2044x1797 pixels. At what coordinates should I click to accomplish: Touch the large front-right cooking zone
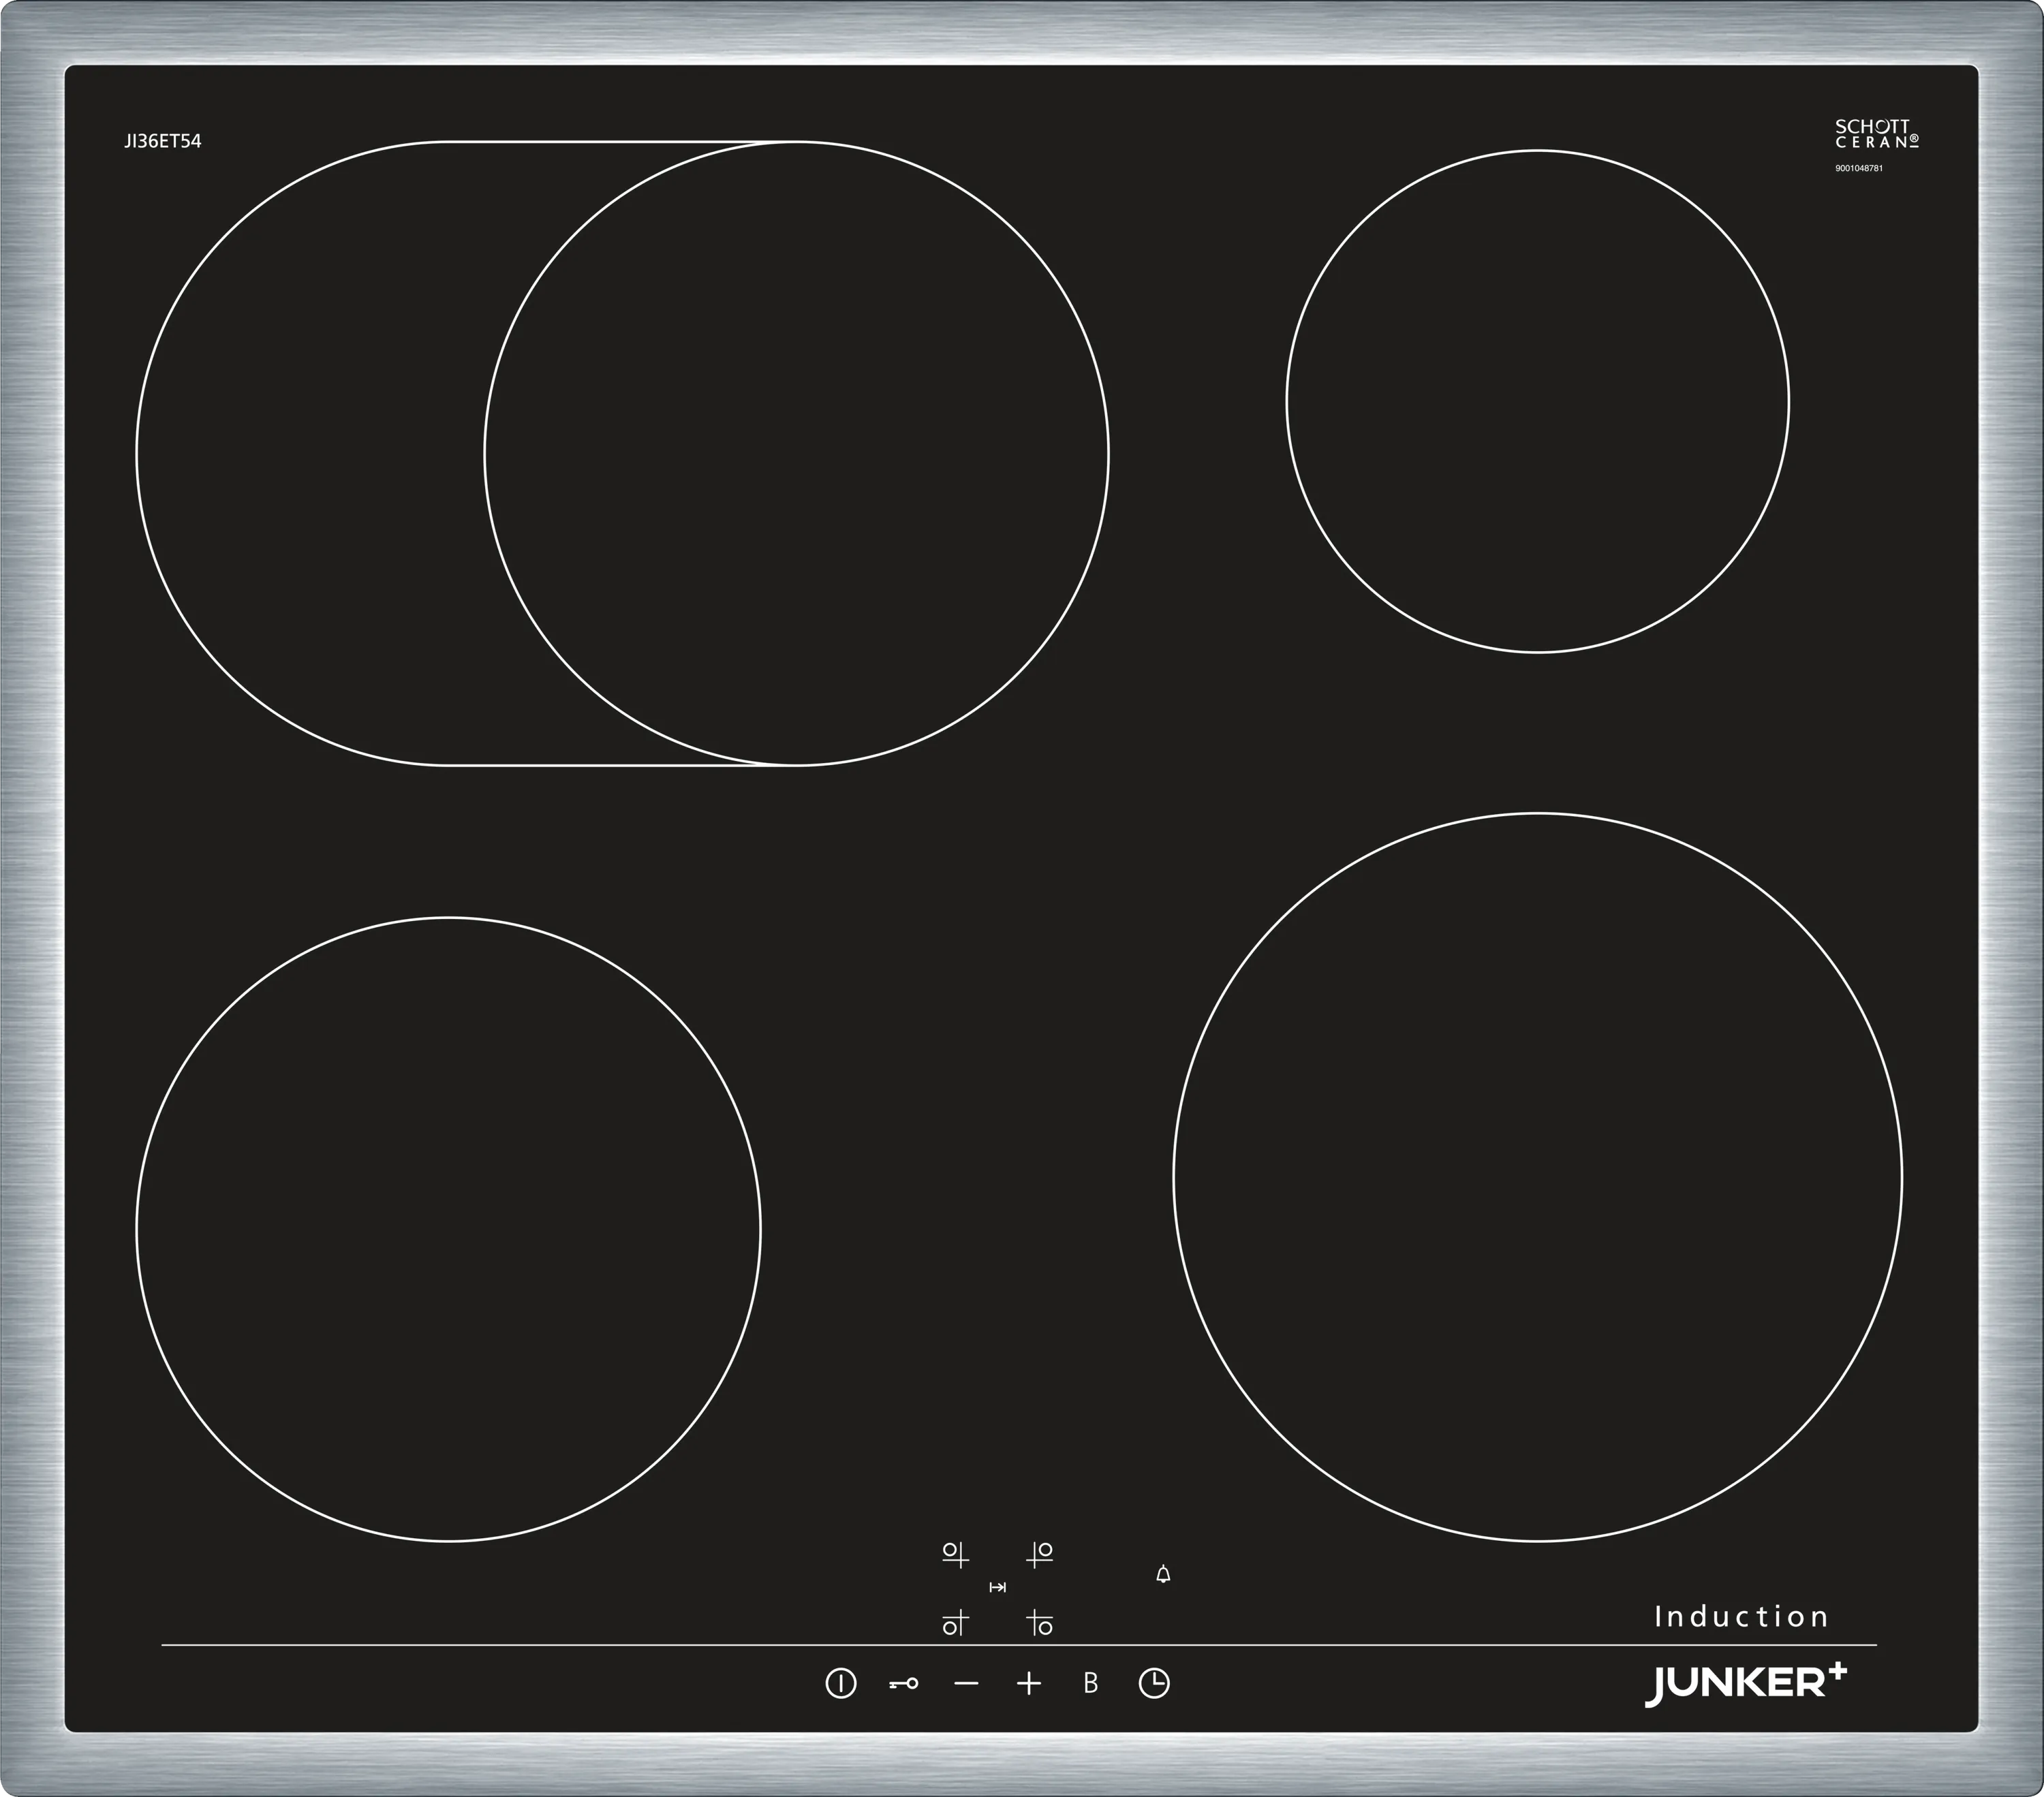tap(1537, 1176)
